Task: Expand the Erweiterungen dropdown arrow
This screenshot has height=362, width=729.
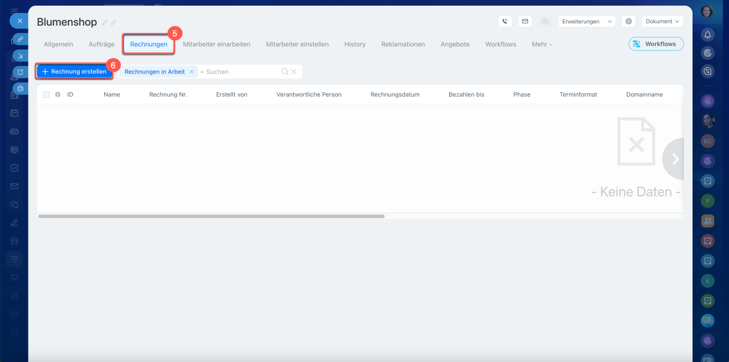Action: click(610, 21)
